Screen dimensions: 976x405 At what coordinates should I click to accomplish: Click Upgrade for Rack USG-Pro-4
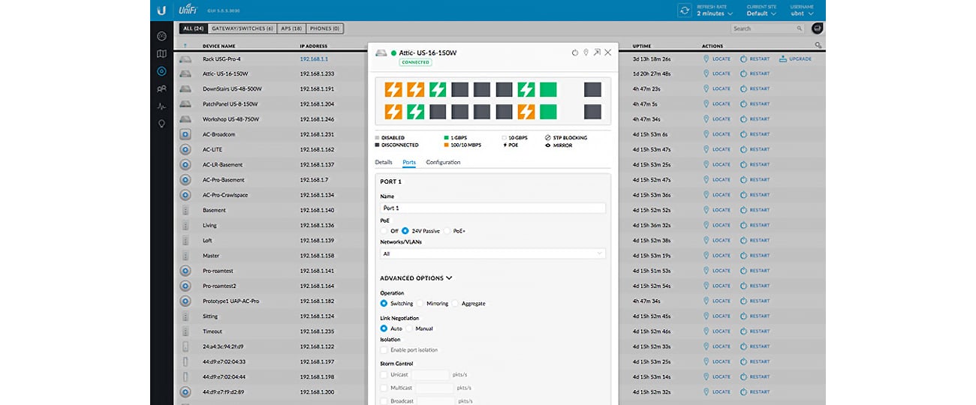tap(796, 58)
